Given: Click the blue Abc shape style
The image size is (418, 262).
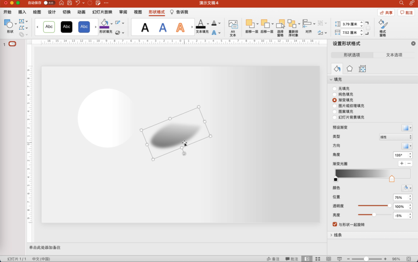Looking at the screenshot, I should (x=84, y=27).
